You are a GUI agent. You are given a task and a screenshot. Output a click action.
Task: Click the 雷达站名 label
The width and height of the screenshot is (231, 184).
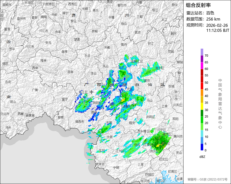tap(195, 13)
